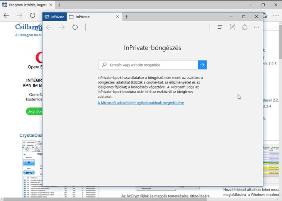The width and height of the screenshot is (282, 201).
Task: Click the Hub icon in InPrivate toolbar
Action: pyautogui.click(x=220, y=27)
